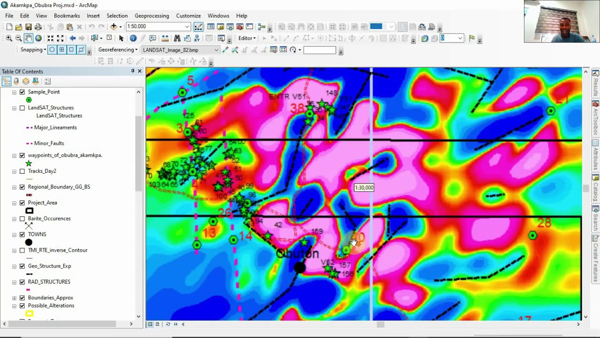Click black circle TOWNS legend symbol
600x338 pixels.
(x=29, y=242)
